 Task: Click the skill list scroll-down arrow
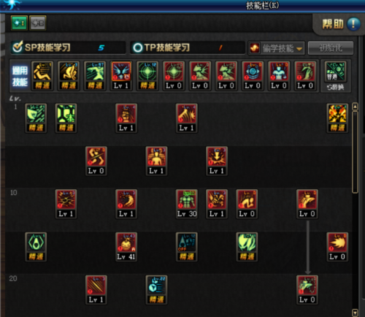coord(355,313)
